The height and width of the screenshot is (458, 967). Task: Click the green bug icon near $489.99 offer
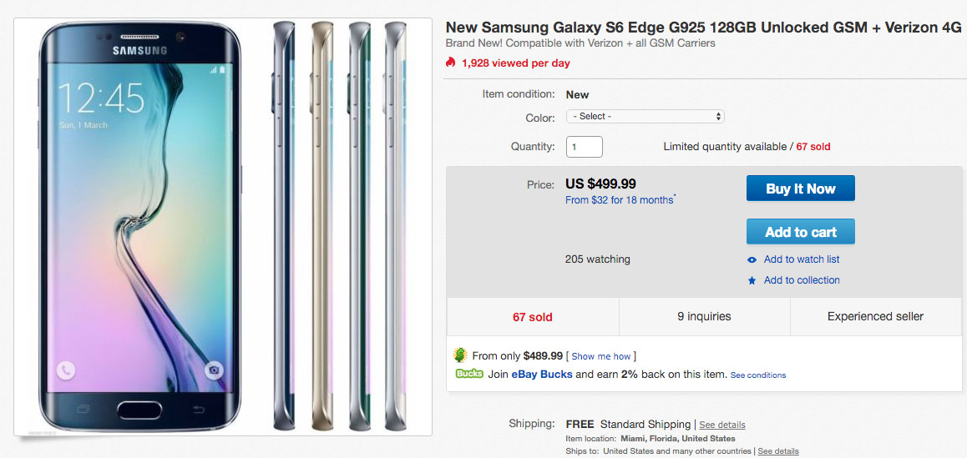point(460,355)
